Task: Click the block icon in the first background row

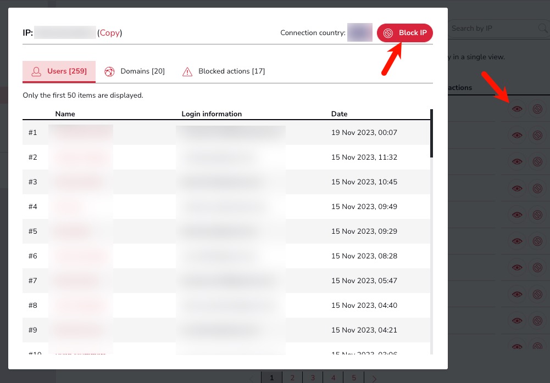Action: point(537,109)
